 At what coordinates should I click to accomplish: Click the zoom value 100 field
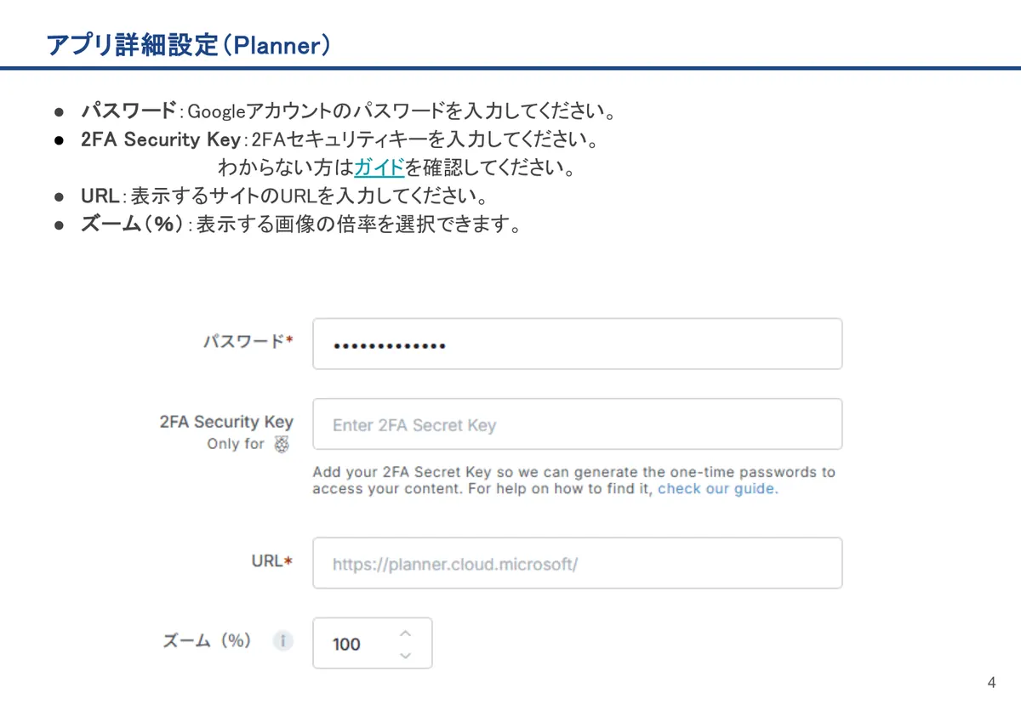373,643
